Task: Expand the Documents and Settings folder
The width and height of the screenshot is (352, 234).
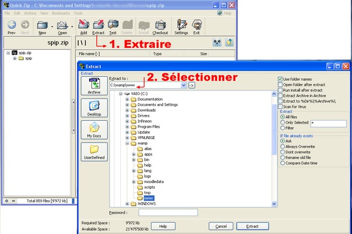Action: (x=127, y=104)
